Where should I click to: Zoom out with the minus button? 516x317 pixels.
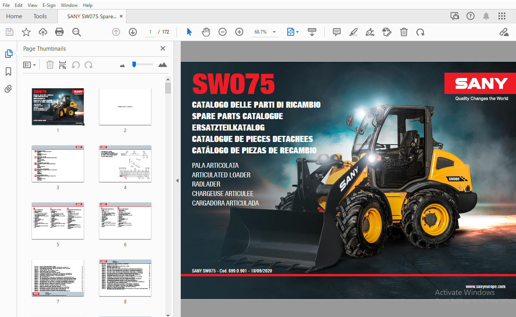(x=223, y=32)
